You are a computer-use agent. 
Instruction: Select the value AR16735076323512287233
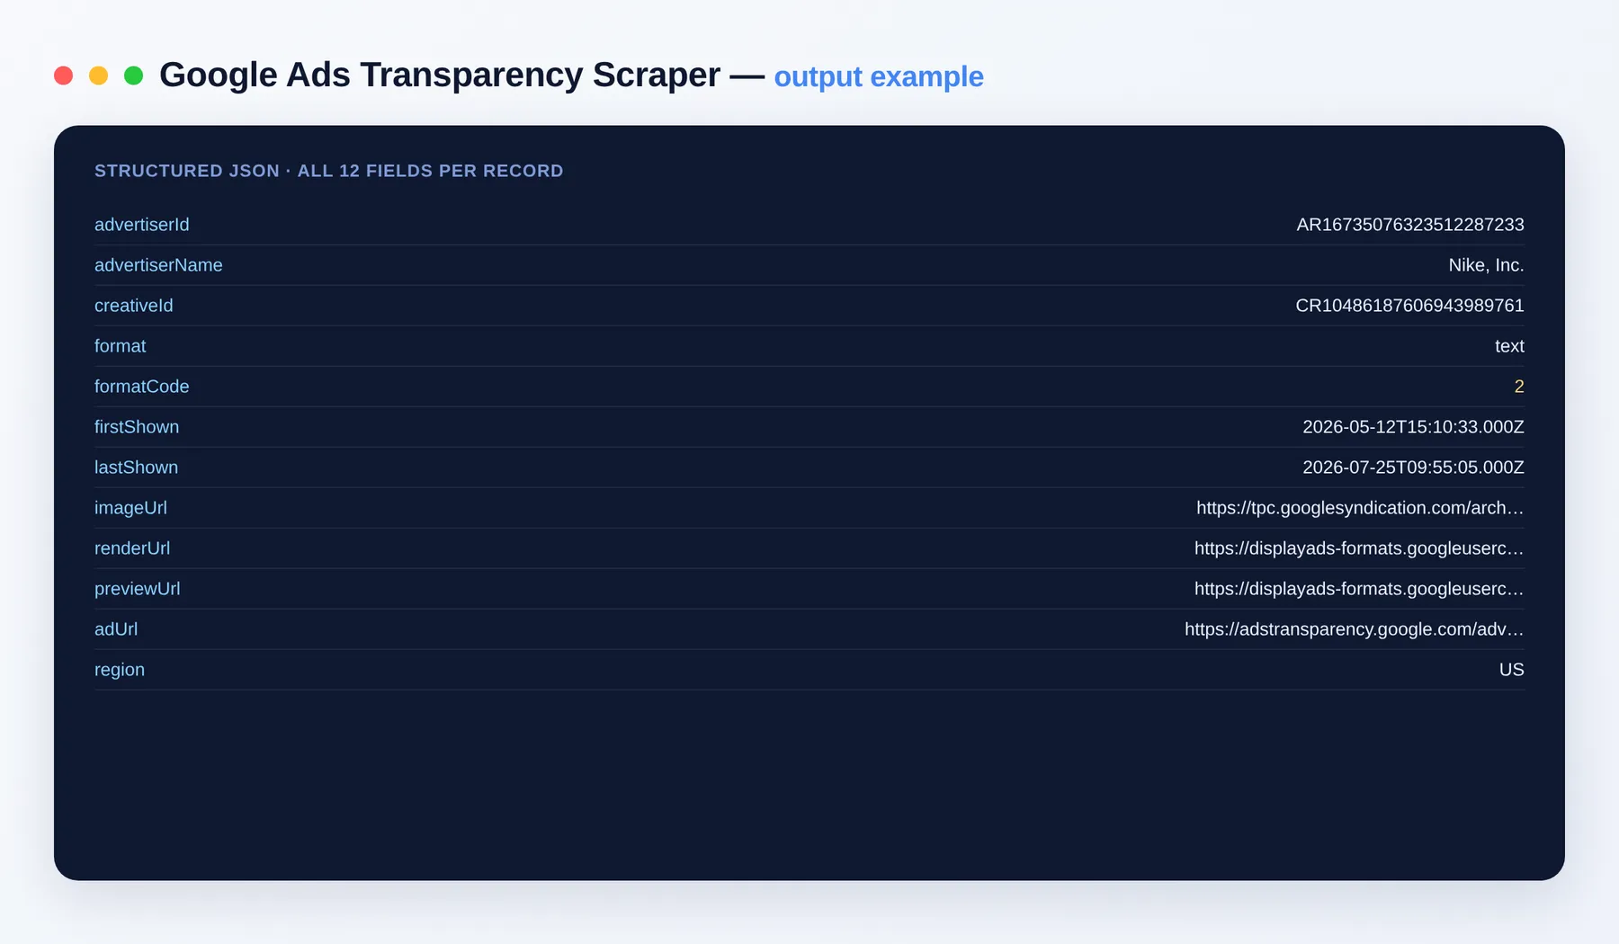1410,225
